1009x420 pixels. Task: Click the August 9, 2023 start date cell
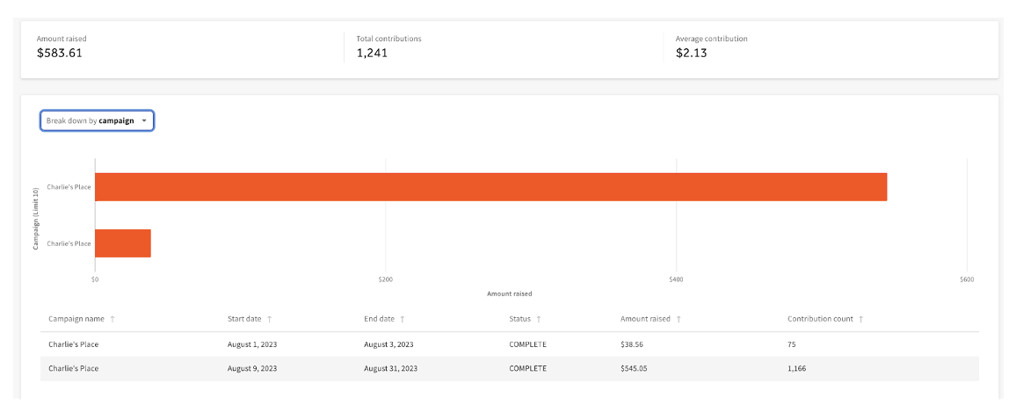[252, 368]
